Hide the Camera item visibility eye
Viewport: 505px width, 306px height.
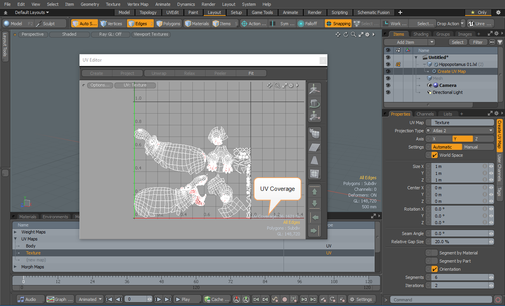388,85
